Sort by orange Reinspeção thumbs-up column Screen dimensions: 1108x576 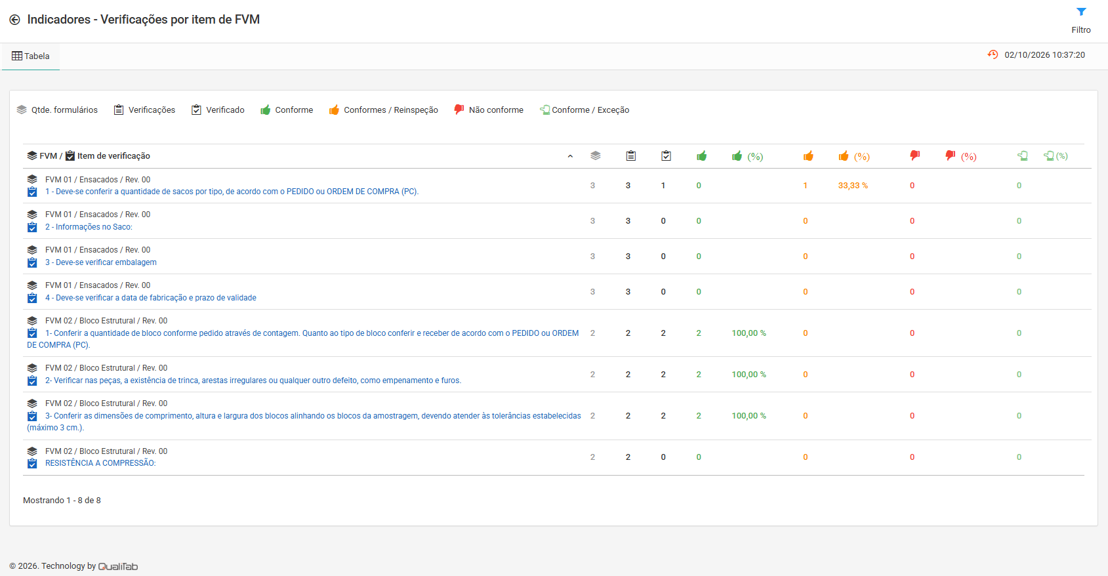tap(808, 156)
